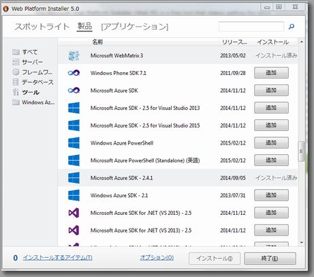The height and width of the screenshot is (277, 314).
Task: Add Windows Azure SDK - 2.1
Action: (x=271, y=195)
